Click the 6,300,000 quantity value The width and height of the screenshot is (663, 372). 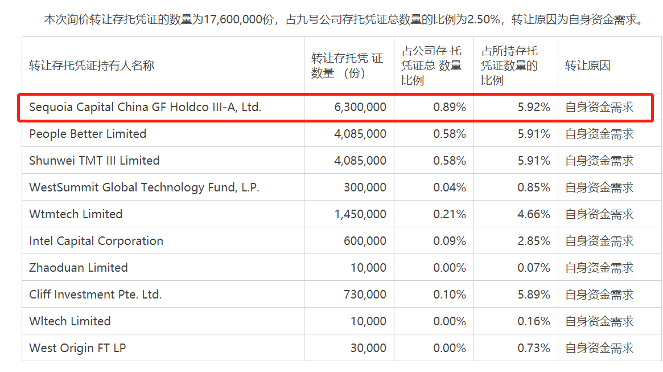click(x=360, y=108)
